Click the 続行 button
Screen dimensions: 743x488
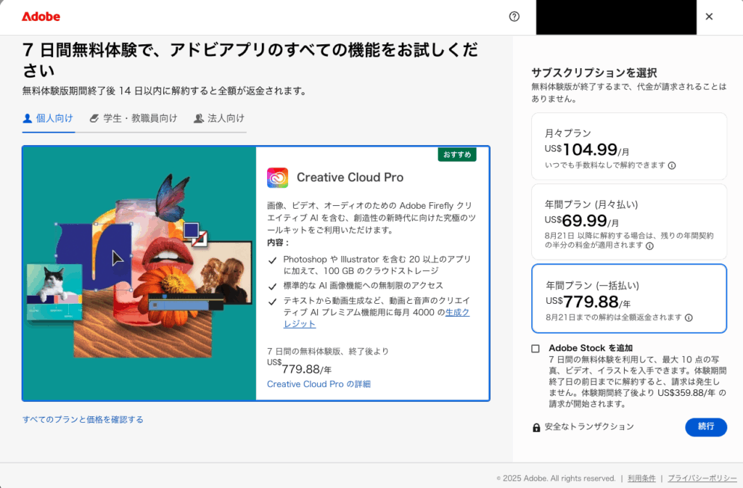[705, 427]
